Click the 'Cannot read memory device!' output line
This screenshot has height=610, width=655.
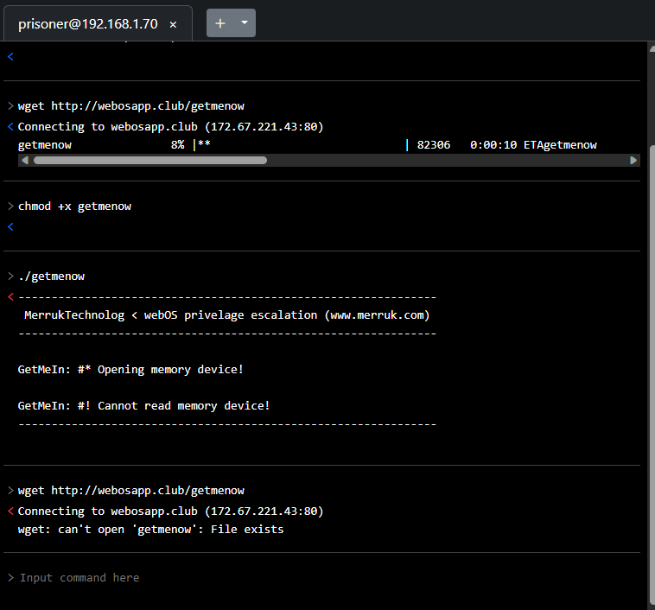pos(143,405)
